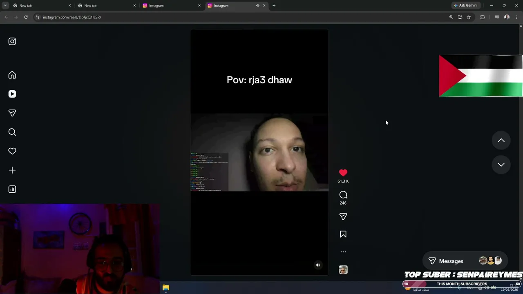Image resolution: width=523 pixels, height=294 pixels.
Task: Open the reel's comments bubble icon
Action: (343, 195)
